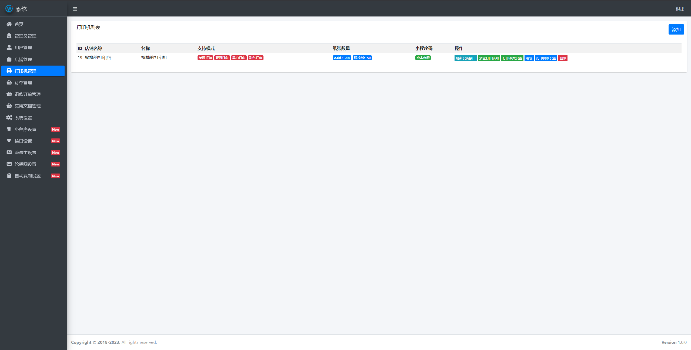Click the icon beside 小程序设置
The width and height of the screenshot is (691, 350).
[9, 129]
